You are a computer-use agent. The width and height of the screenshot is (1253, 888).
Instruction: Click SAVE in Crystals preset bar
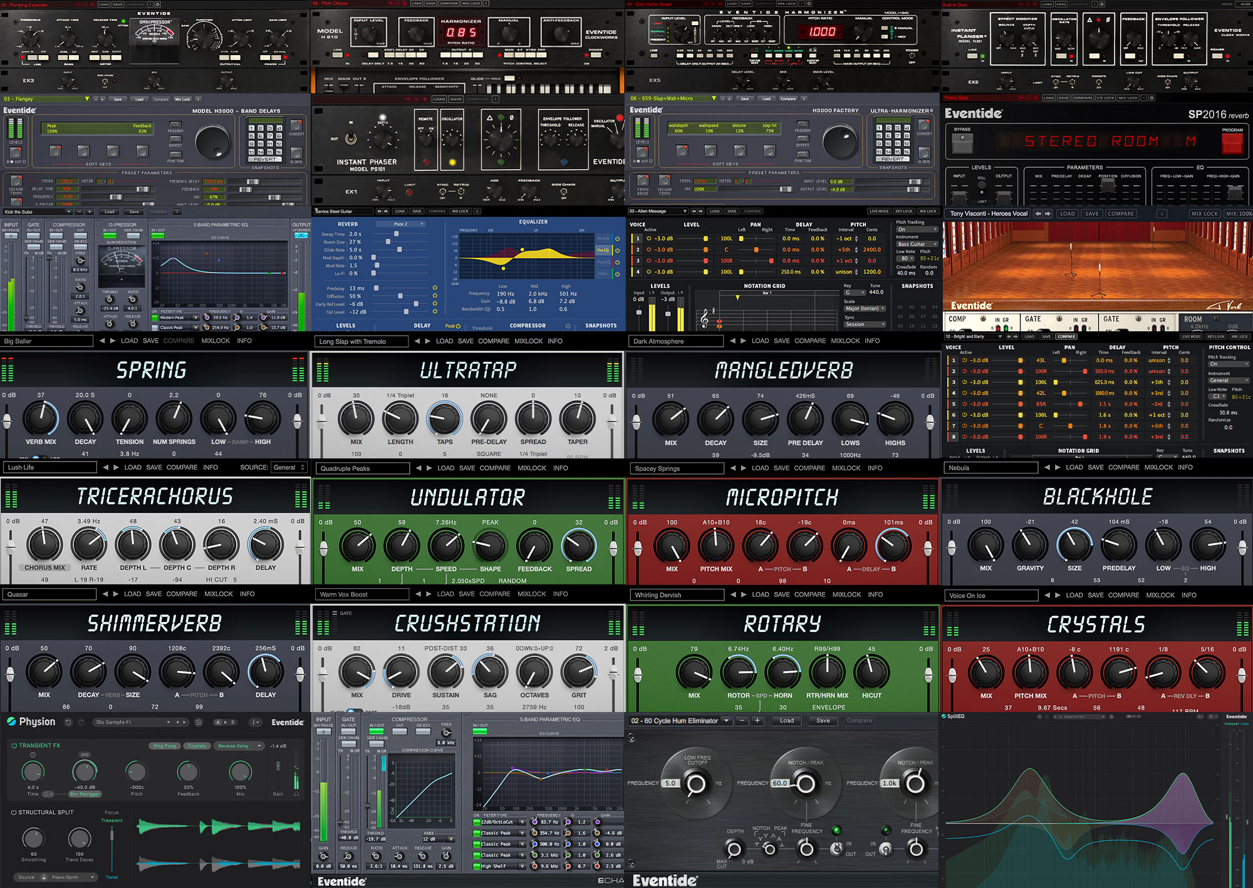[1096, 595]
